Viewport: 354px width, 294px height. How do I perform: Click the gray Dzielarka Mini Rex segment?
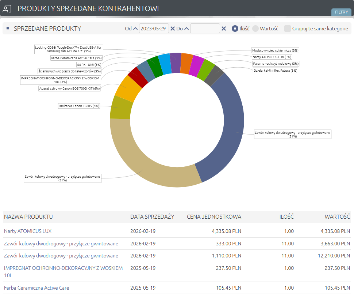pos(215,76)
